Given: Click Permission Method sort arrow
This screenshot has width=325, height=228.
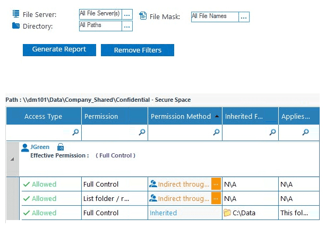Looking at the screenshot, I should 217,116.
